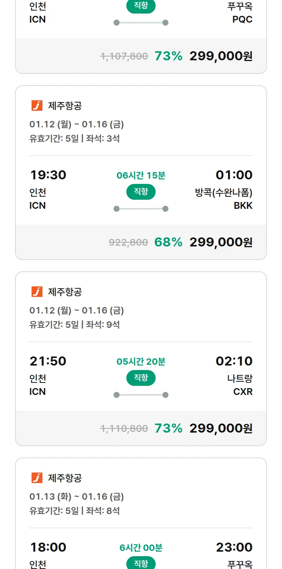This screenshot has height=569, width=282.
Task: Click the Jeju Air logo on the Nha Trang flight card
Action: tap(37, 292)
